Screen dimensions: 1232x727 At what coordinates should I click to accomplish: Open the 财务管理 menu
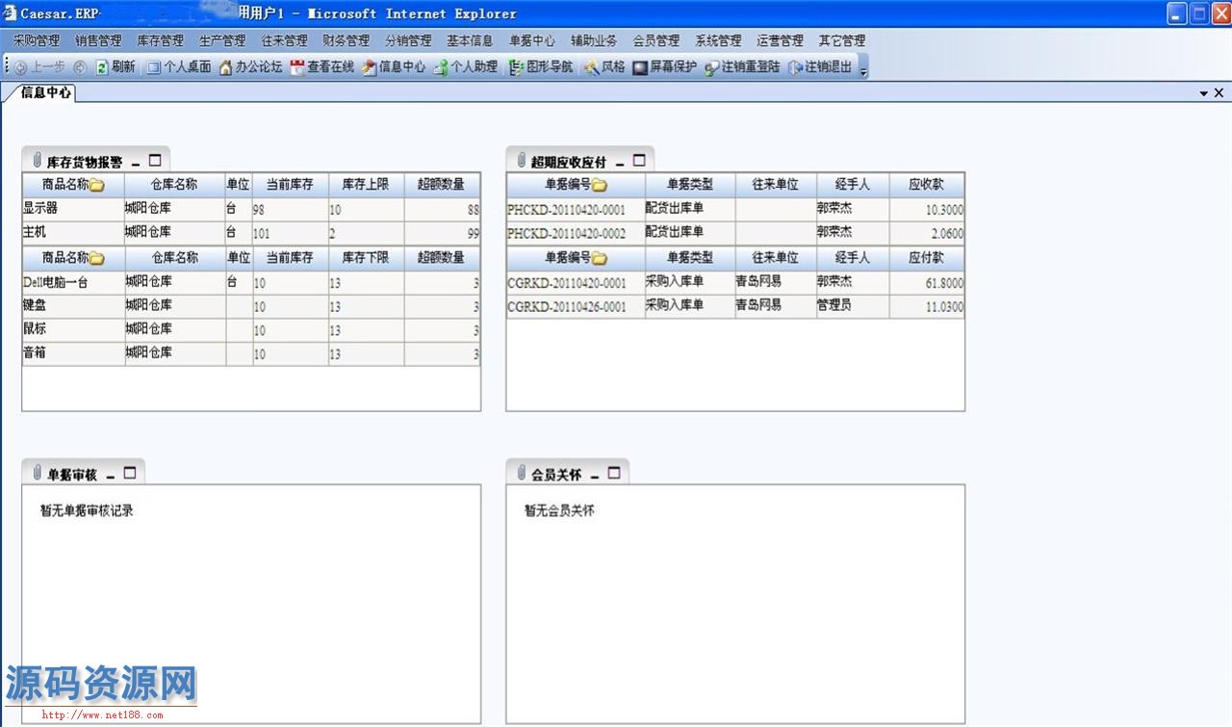[346, 40]
